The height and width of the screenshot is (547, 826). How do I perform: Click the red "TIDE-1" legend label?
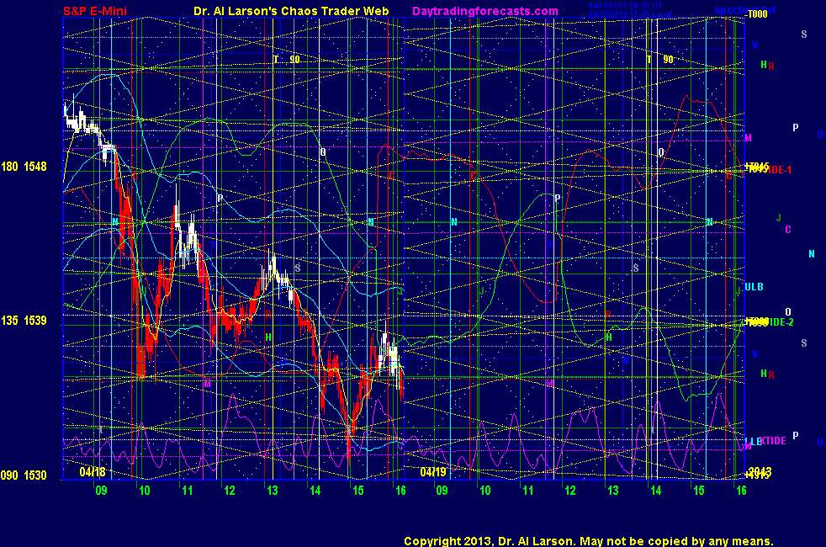[x=777, y=170]
